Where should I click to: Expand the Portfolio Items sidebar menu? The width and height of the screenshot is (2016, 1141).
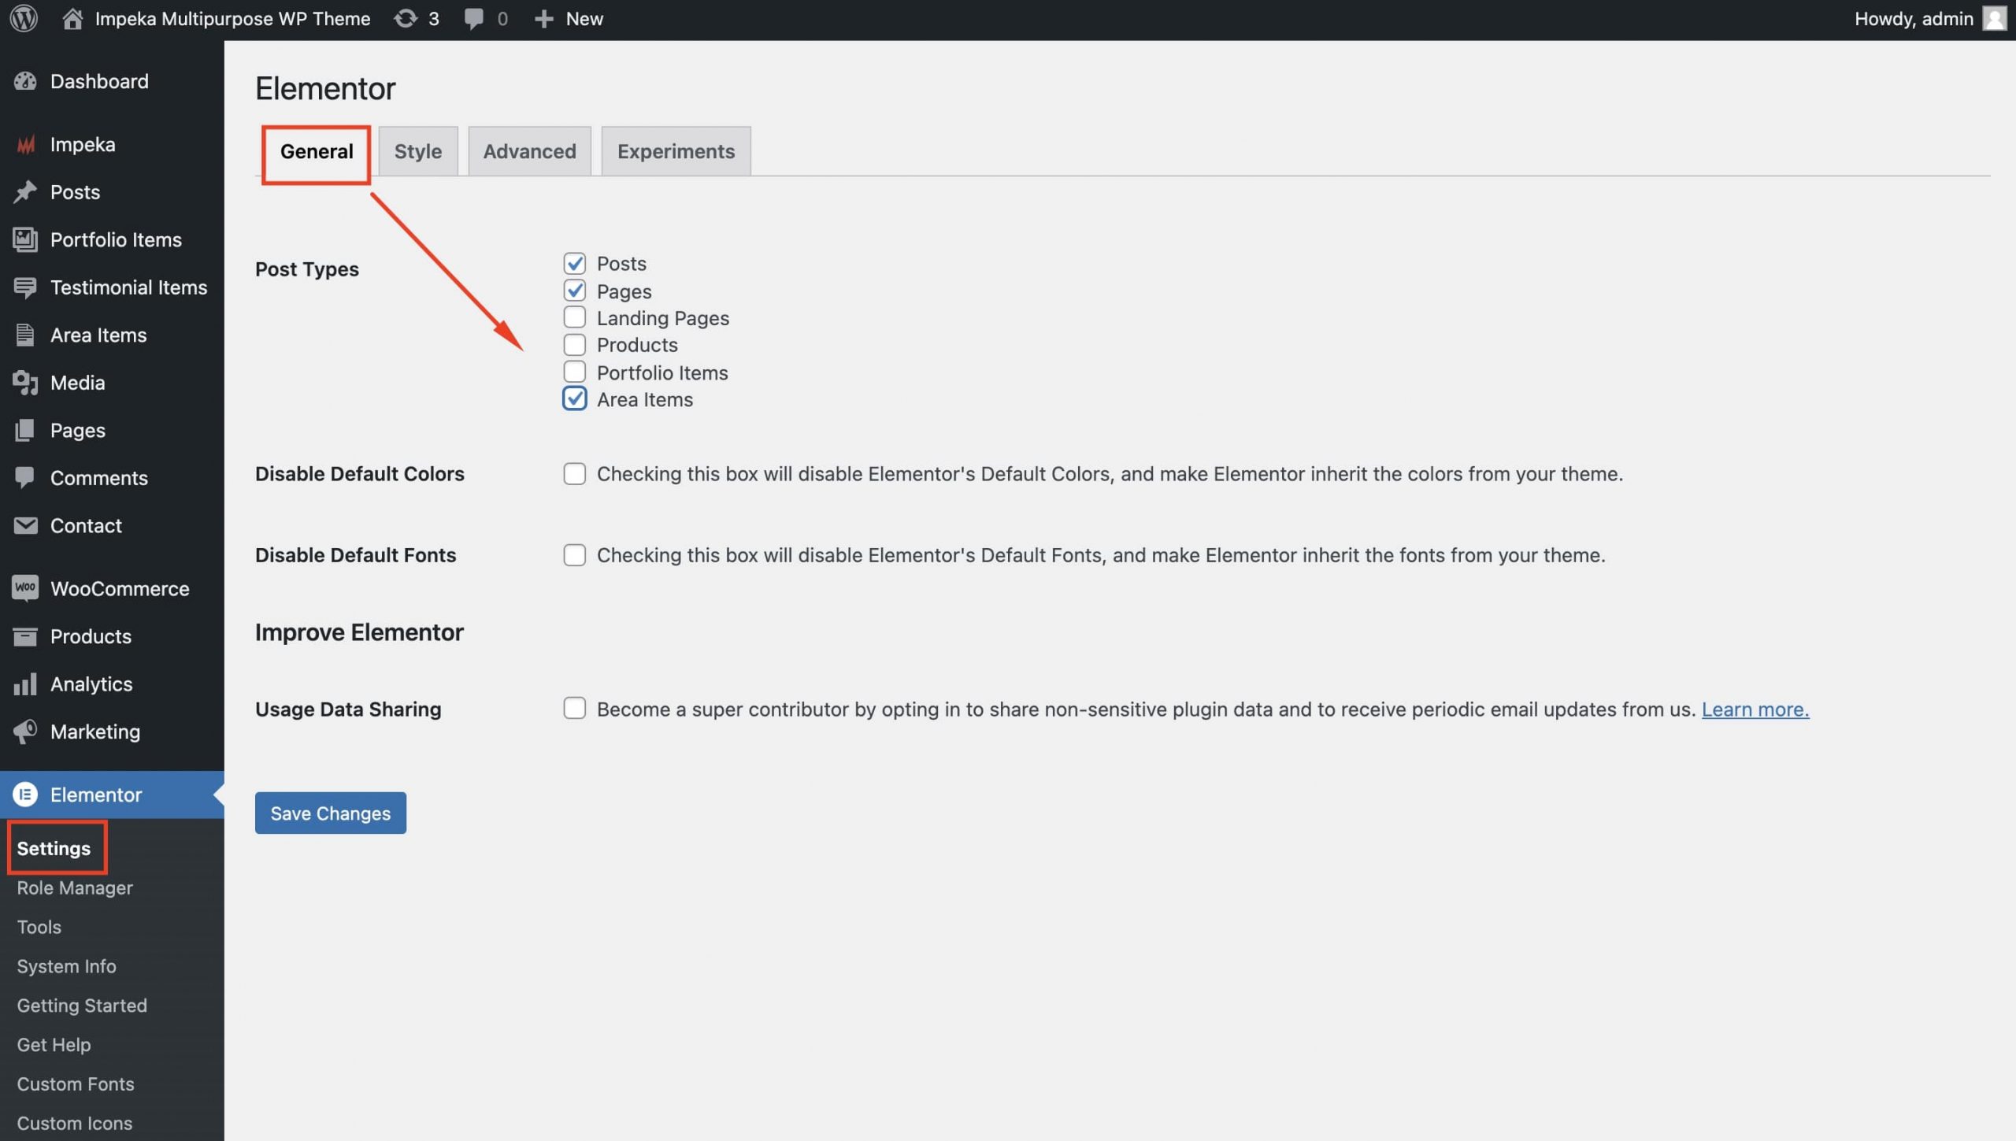(116, 239)
